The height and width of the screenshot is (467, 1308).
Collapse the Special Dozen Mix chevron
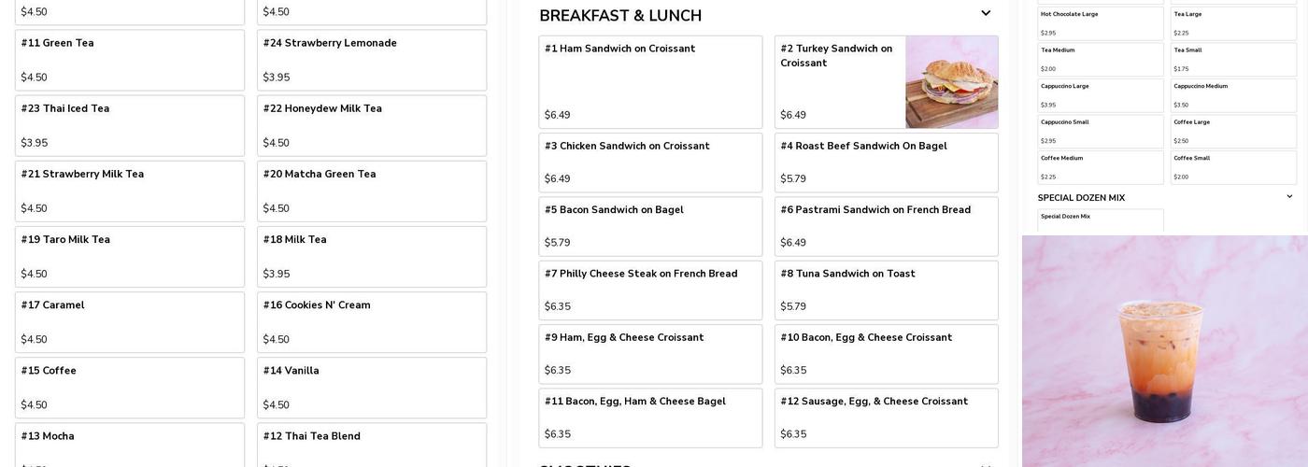(1289, 197)
